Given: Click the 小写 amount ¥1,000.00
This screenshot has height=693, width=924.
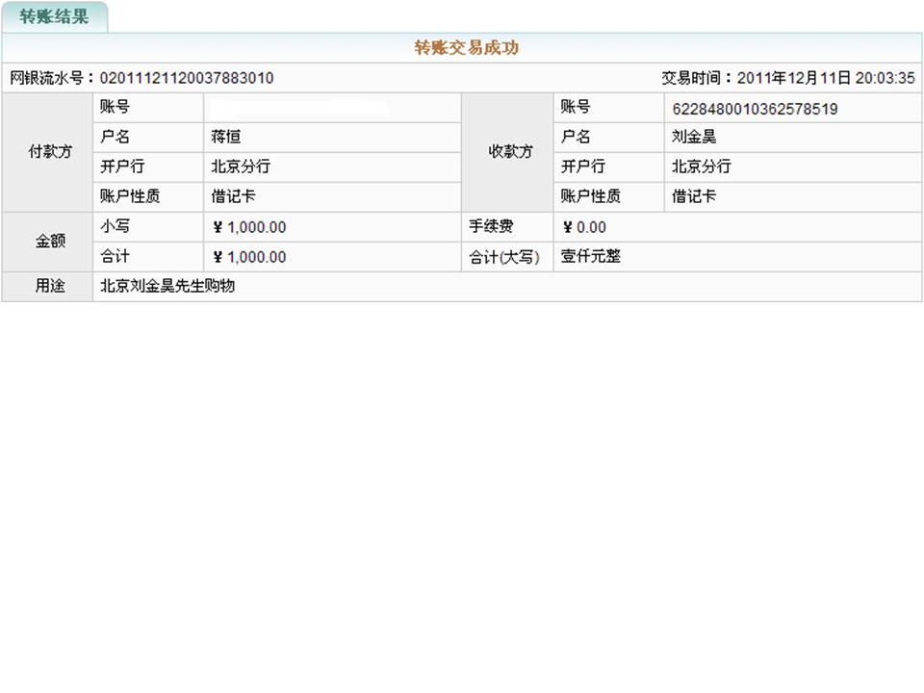Looking at the screenshot, I should pyautogui.click(x=249, y=228).
